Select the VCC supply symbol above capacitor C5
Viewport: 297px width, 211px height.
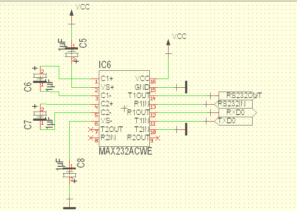pos(71,13)
